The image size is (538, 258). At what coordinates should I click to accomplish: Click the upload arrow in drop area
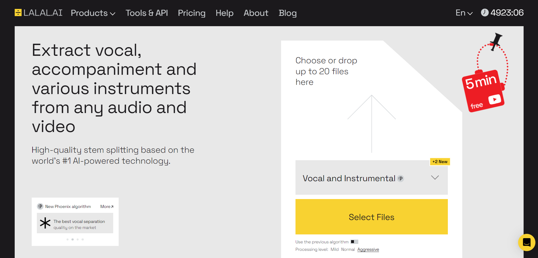[372, 123]
